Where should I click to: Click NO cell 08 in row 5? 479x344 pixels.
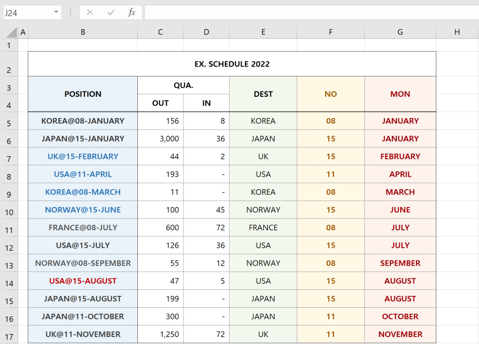tap(331, 121)
